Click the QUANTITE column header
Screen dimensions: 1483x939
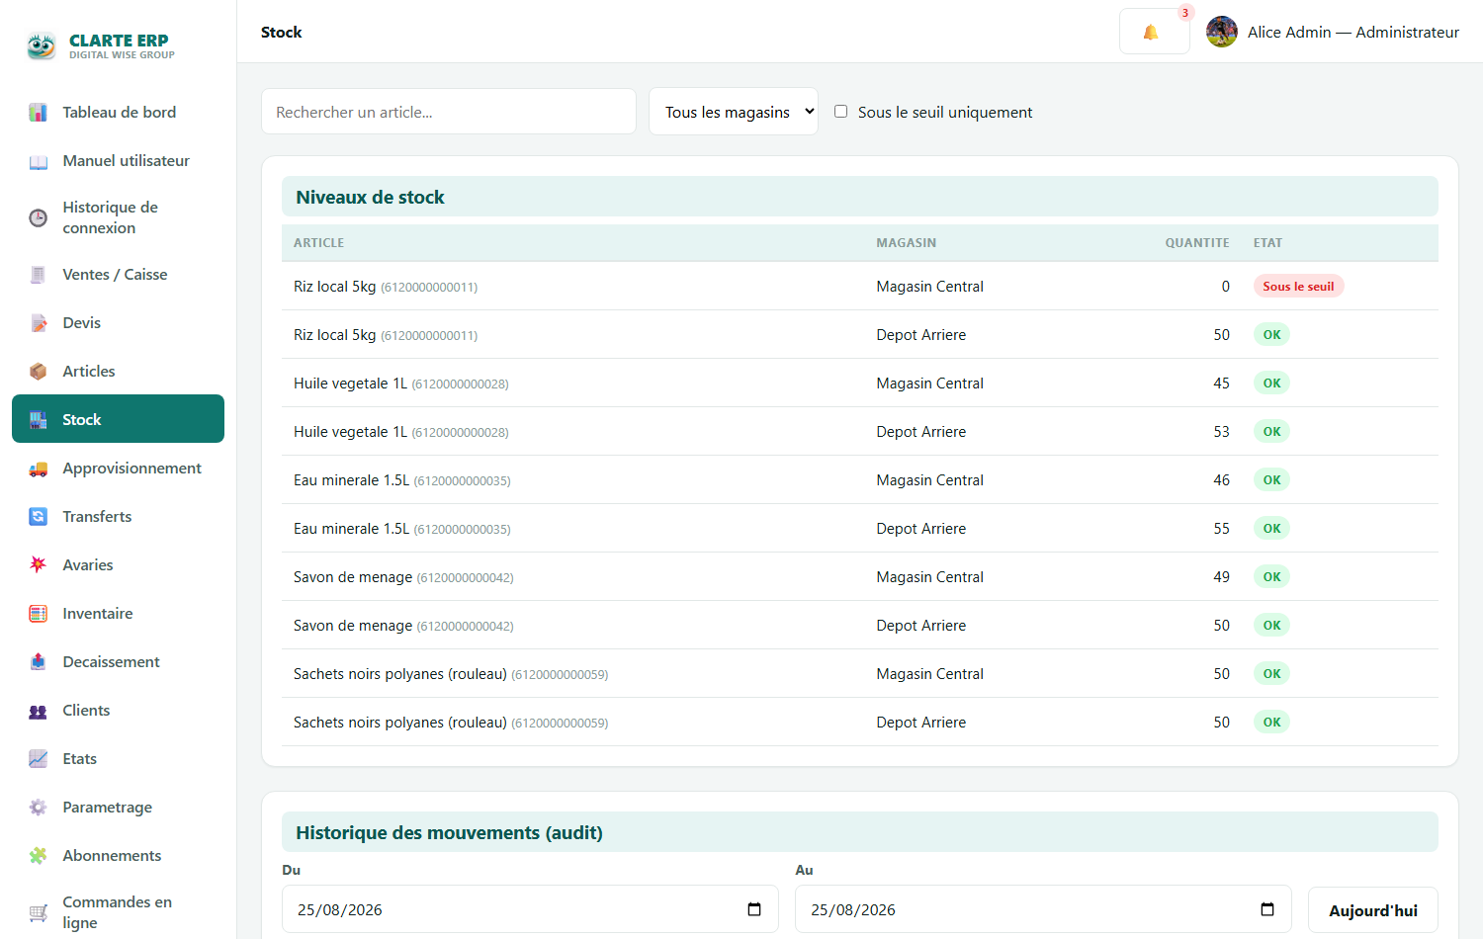(1197, 243)
